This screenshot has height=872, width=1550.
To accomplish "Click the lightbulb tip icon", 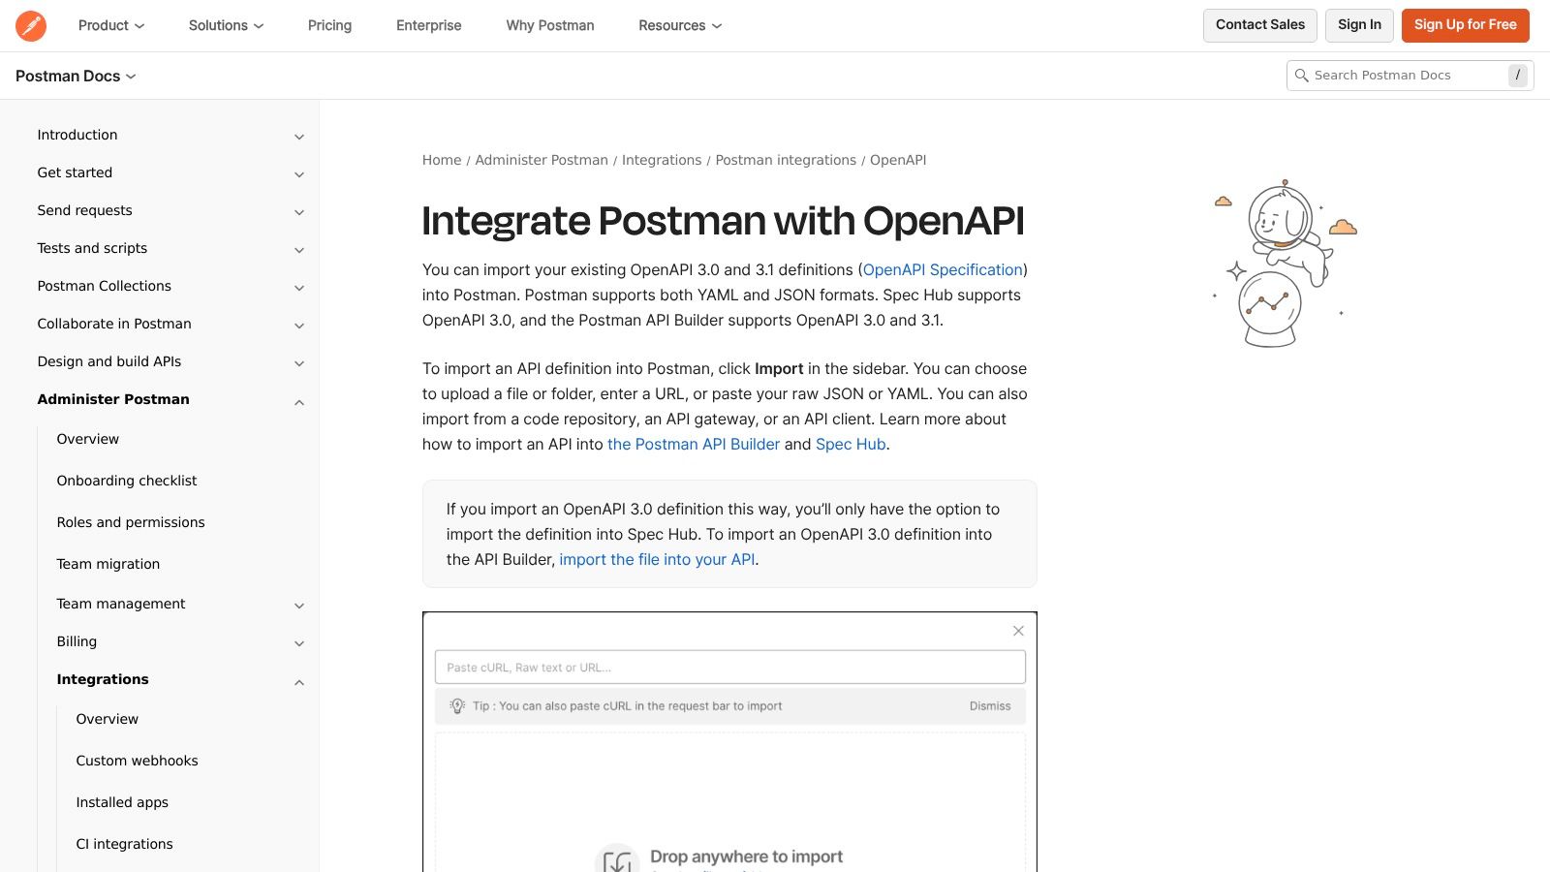I will coord(457,706).
